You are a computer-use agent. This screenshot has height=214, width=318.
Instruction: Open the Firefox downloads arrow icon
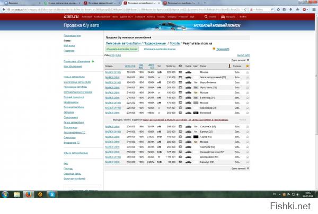[x=291, y=10]
